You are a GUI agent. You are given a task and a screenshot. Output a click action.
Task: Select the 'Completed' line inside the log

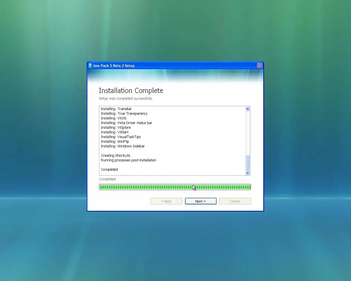(109, 169)
